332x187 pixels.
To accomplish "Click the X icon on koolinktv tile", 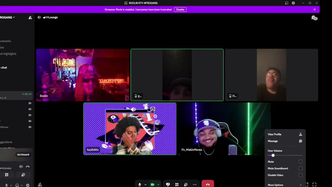I will (153, 109).
